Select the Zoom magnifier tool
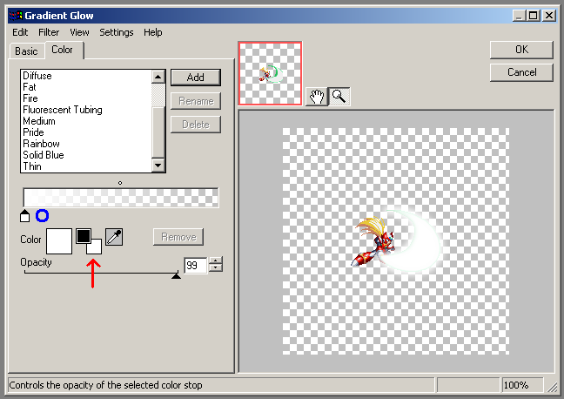 [x=339, y=97]
